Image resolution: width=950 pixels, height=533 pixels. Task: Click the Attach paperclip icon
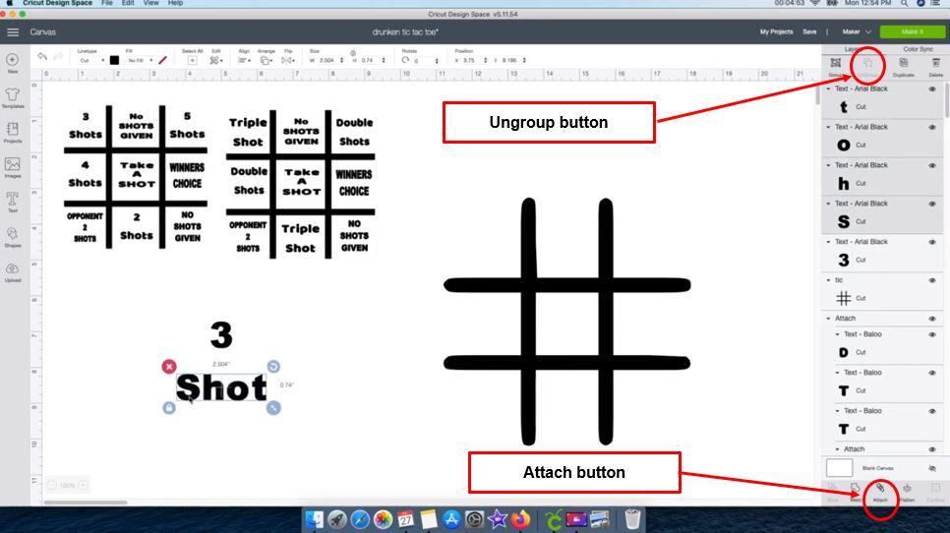click(x=880, y=488)
